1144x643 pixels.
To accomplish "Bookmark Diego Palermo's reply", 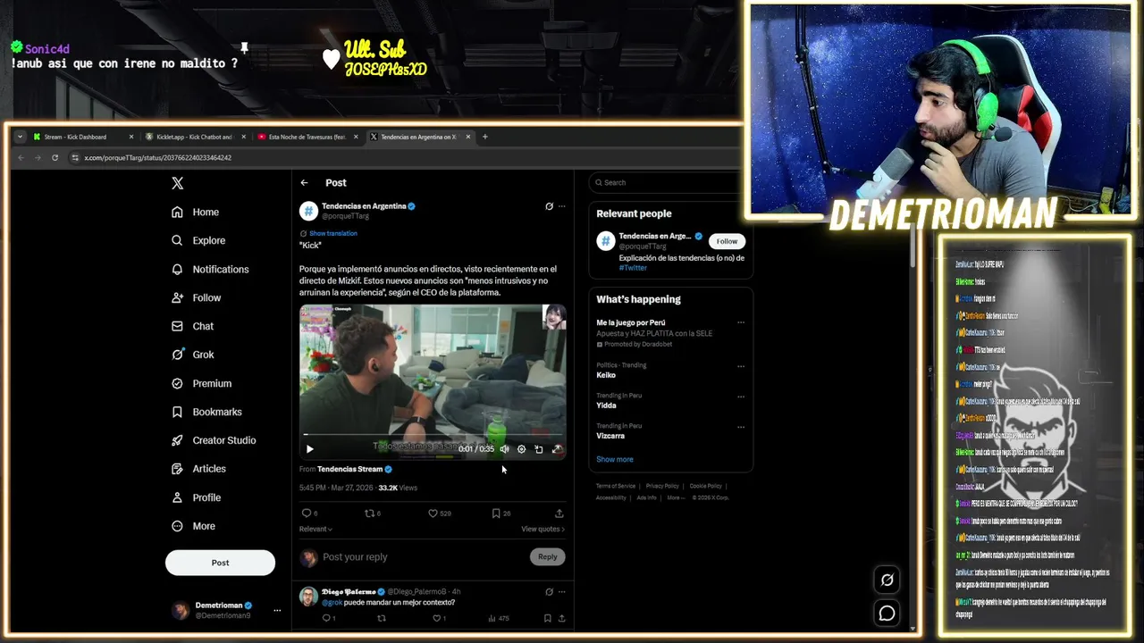I will (x=547, y=618).
